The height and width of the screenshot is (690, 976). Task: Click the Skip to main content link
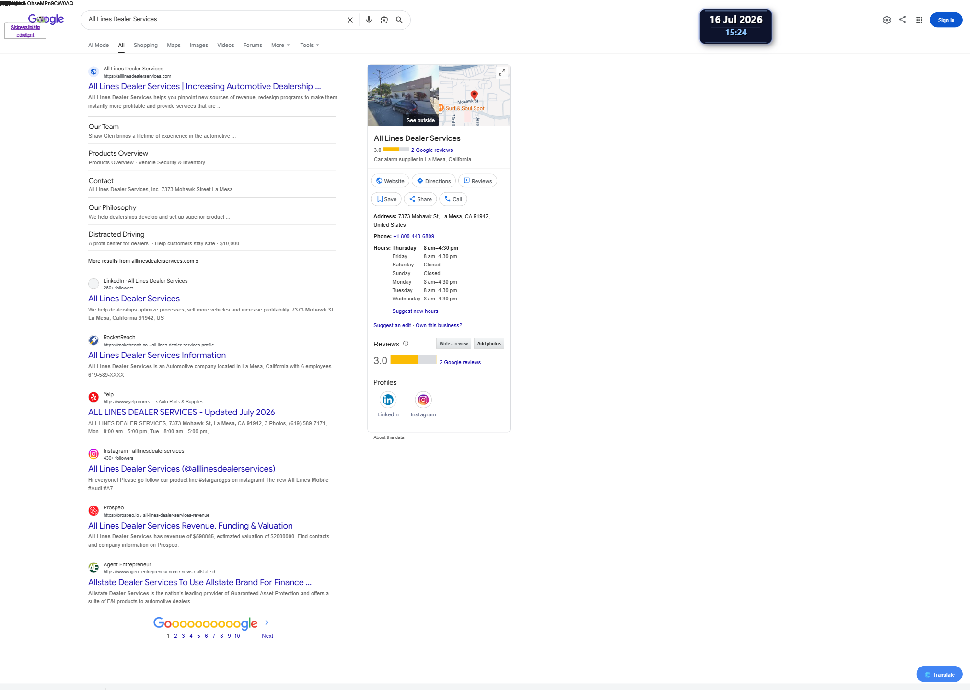pos(25,31)
